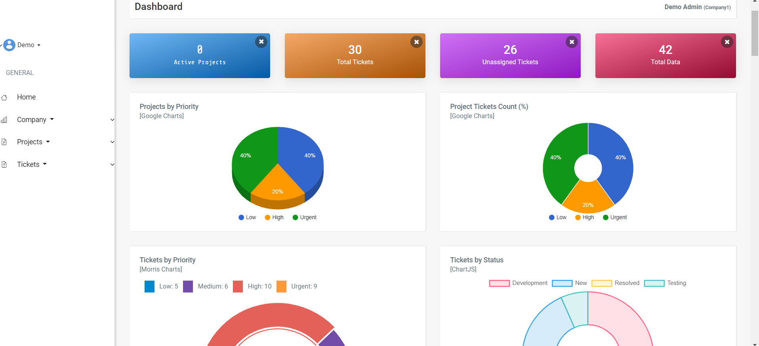Image resolution: width=759 pixels, height=346 pixels.
Task: Toggle High legend in Projects by Priority
Action: pyautogui.click(x=274, y=217)
